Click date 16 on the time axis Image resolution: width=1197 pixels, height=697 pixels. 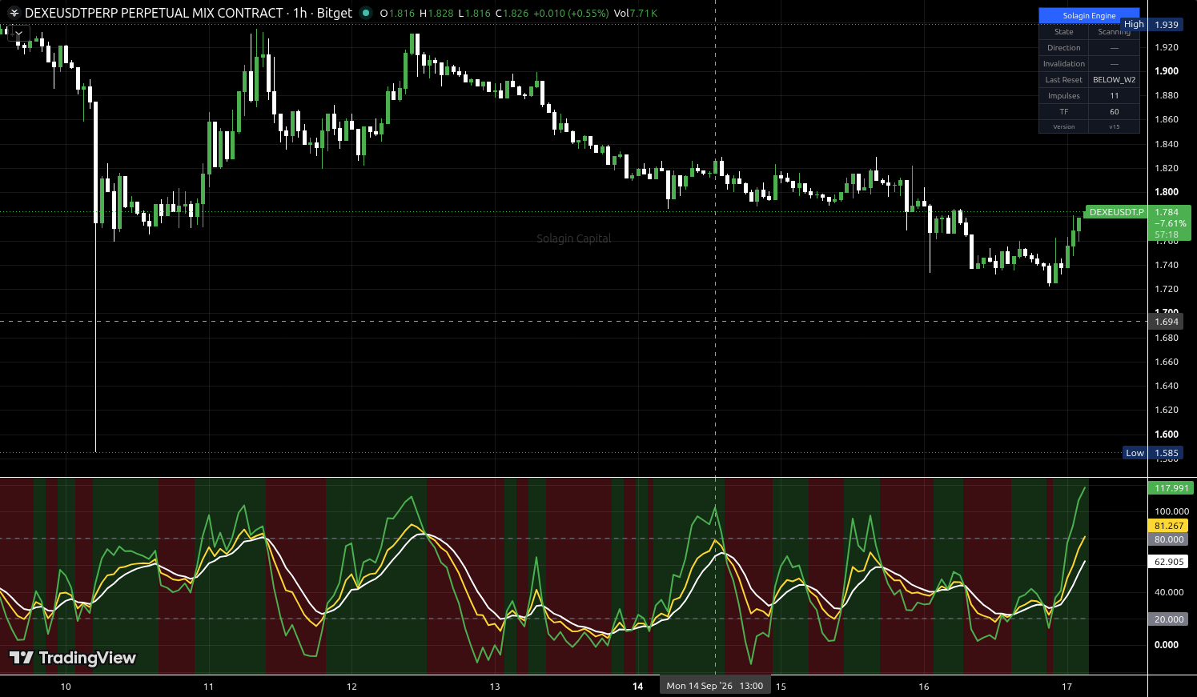[924, 687]
